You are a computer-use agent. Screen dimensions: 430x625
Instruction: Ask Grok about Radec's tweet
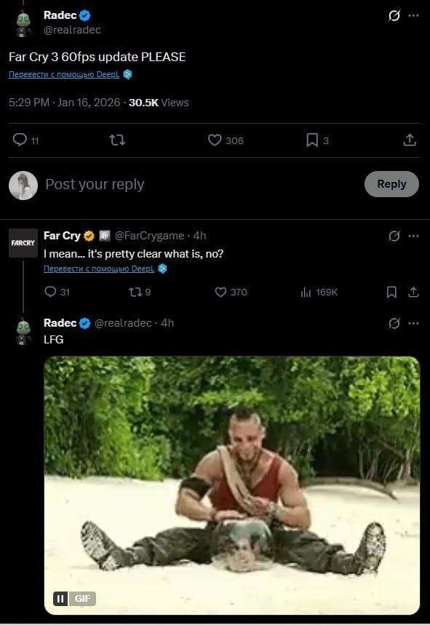[x=394, y=15]
